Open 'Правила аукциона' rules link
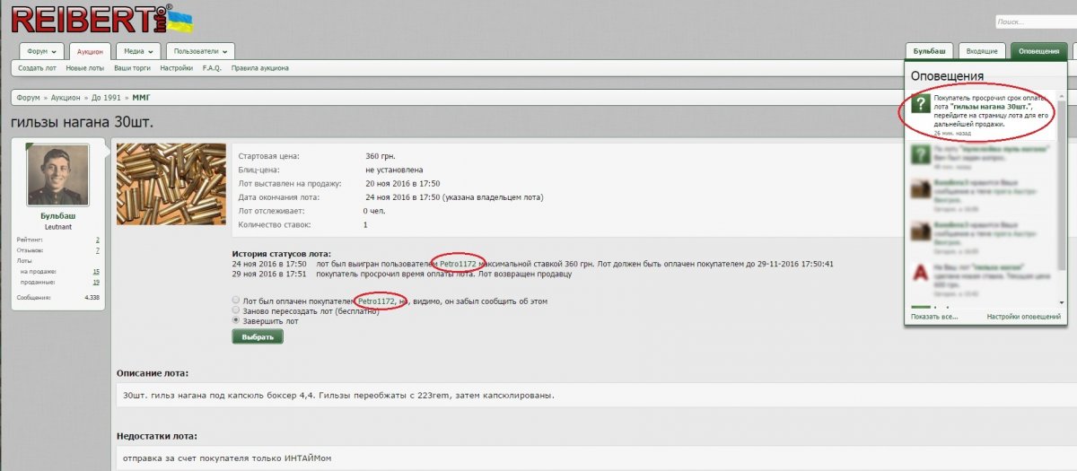Viewport: 1077px width, 471px height. 259,68
